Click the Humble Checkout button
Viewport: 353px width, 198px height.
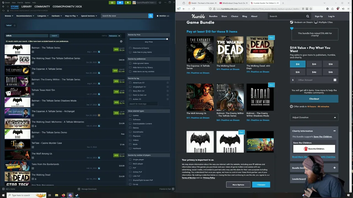(314, 99)
